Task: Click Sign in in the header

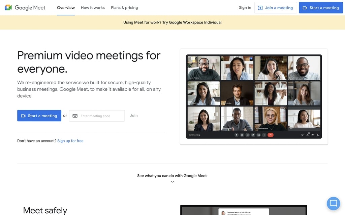Action: [245, 7]
